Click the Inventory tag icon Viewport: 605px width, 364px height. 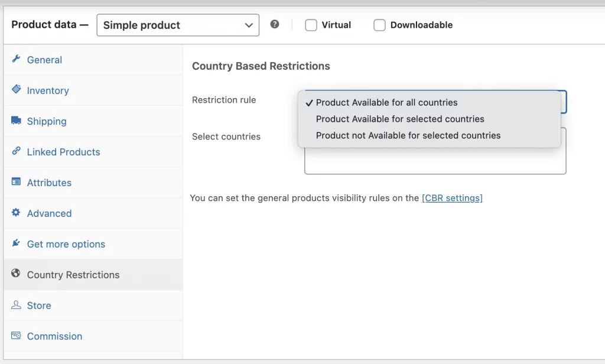click(16, 90)
